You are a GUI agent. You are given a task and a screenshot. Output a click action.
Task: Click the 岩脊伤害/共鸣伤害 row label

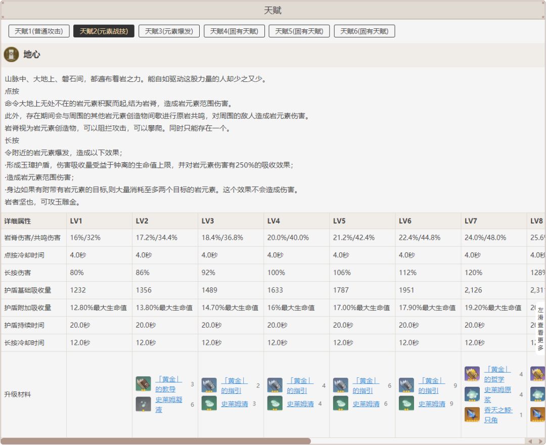click(x=32, y=238)
